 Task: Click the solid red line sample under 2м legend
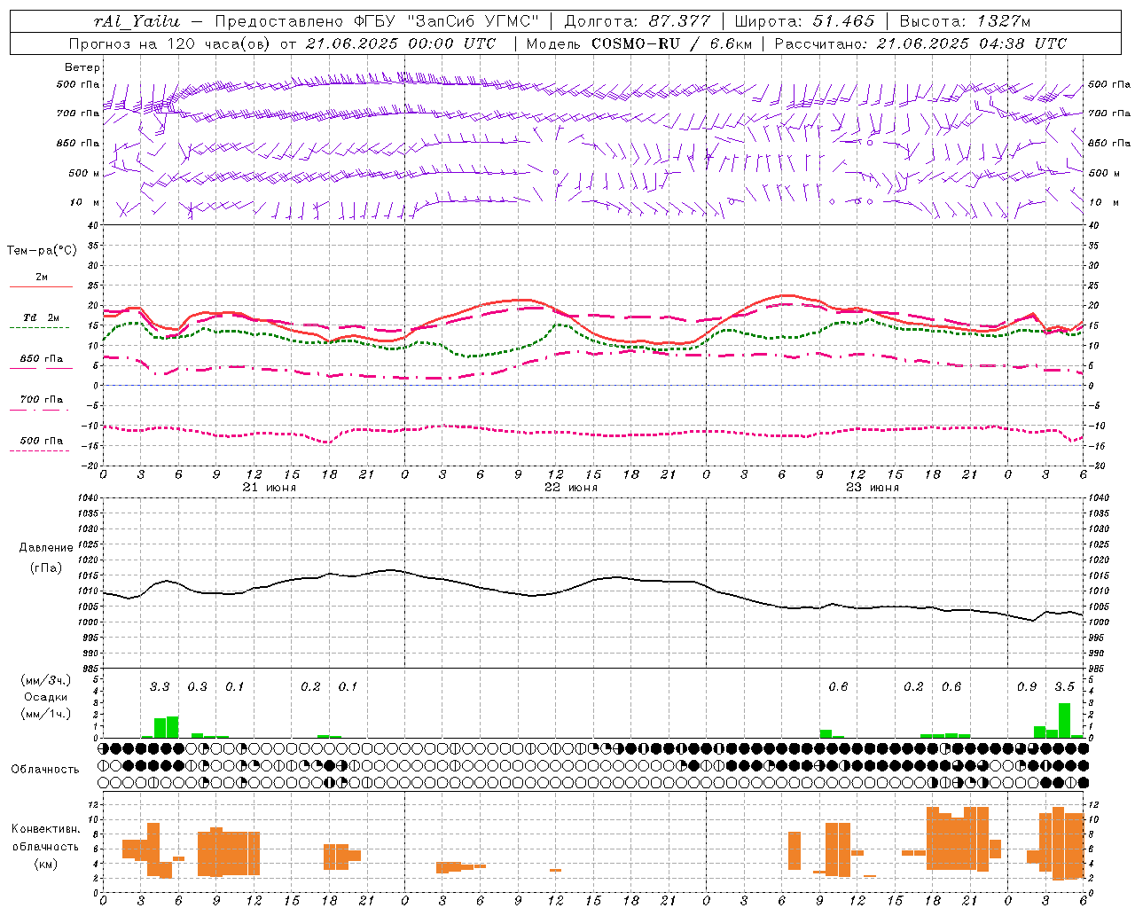tap(41, 286)
